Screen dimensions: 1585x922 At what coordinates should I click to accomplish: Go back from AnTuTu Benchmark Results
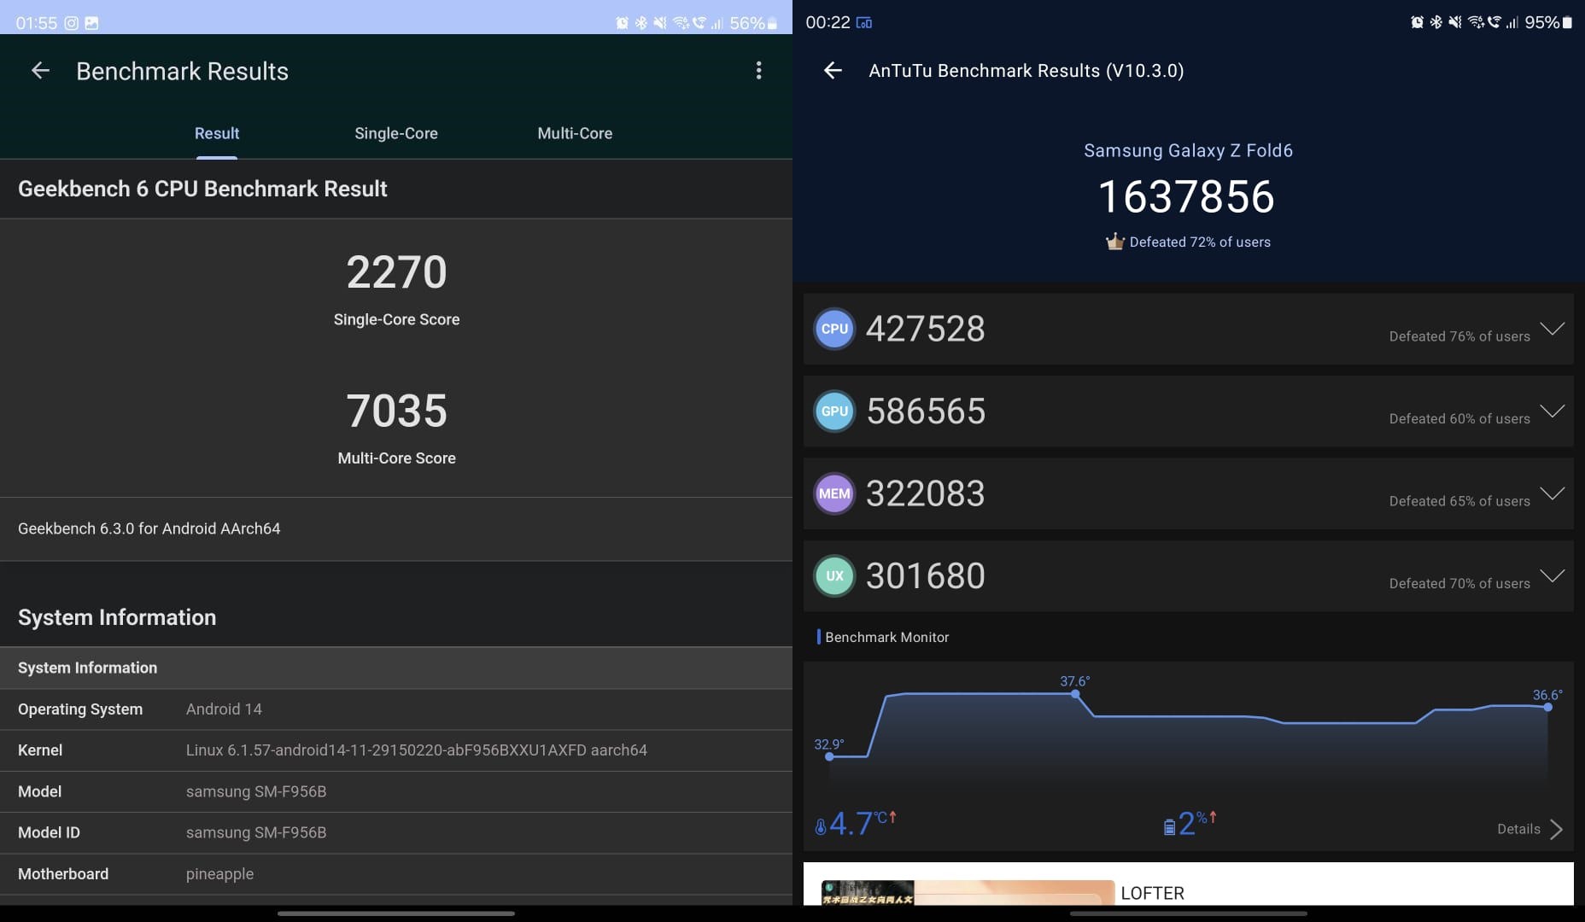pyautogui.click(x=833, y=71)
